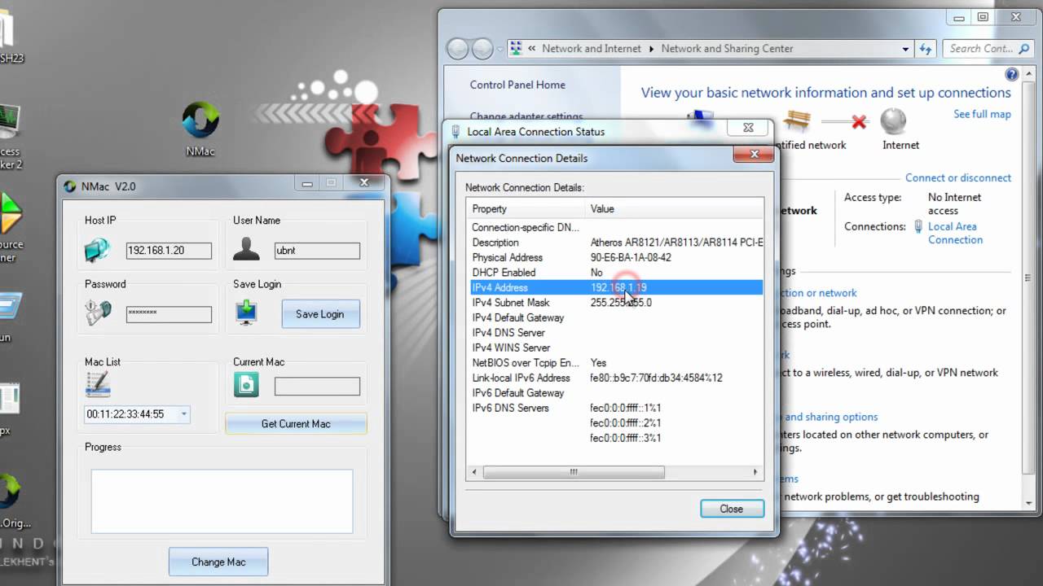
Task: Click Network and Sharing Center breadcrumb
Action: pyautogui.click(x=727, y=49)
